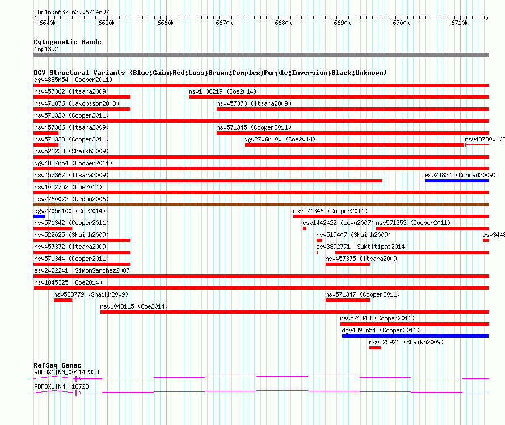
Task: Open the nsv571353 (Cooper2011) label
Action: (413, 223)
